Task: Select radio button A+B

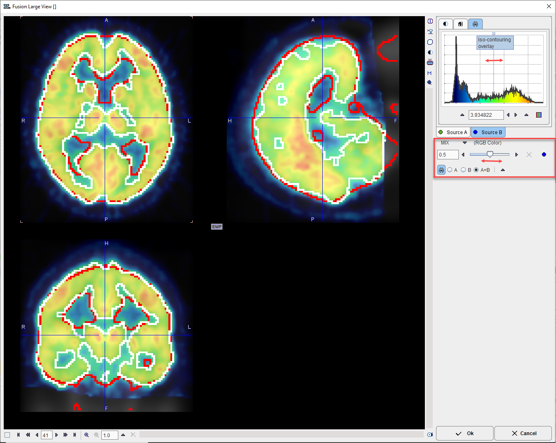Action: click(x=476, y=170)
